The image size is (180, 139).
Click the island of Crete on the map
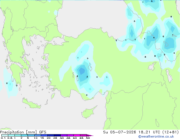point(32,104)
